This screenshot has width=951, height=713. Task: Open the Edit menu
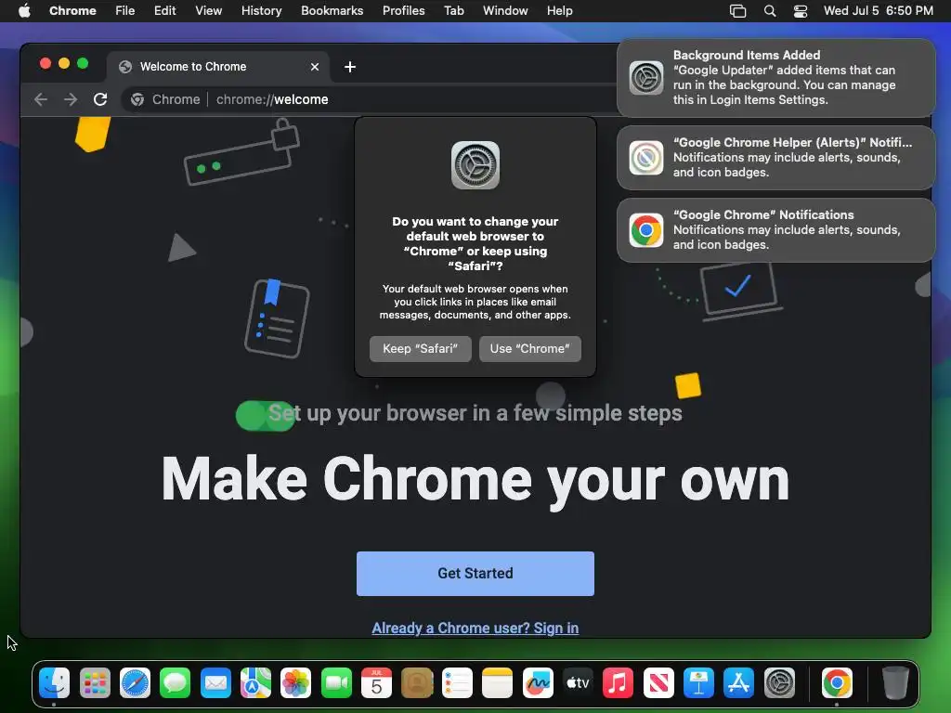coord(165,11)
